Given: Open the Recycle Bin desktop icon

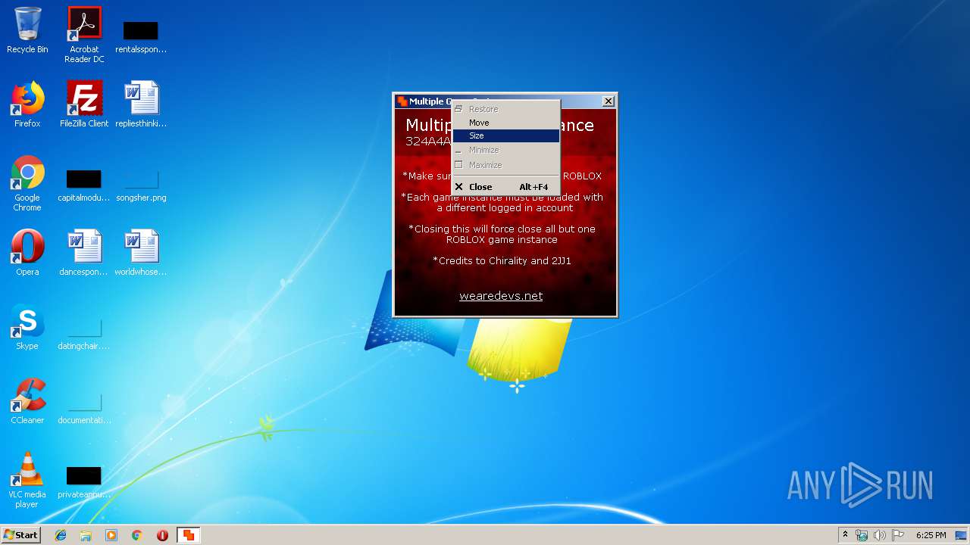Looking at the screenshot, I should [27, 30].
